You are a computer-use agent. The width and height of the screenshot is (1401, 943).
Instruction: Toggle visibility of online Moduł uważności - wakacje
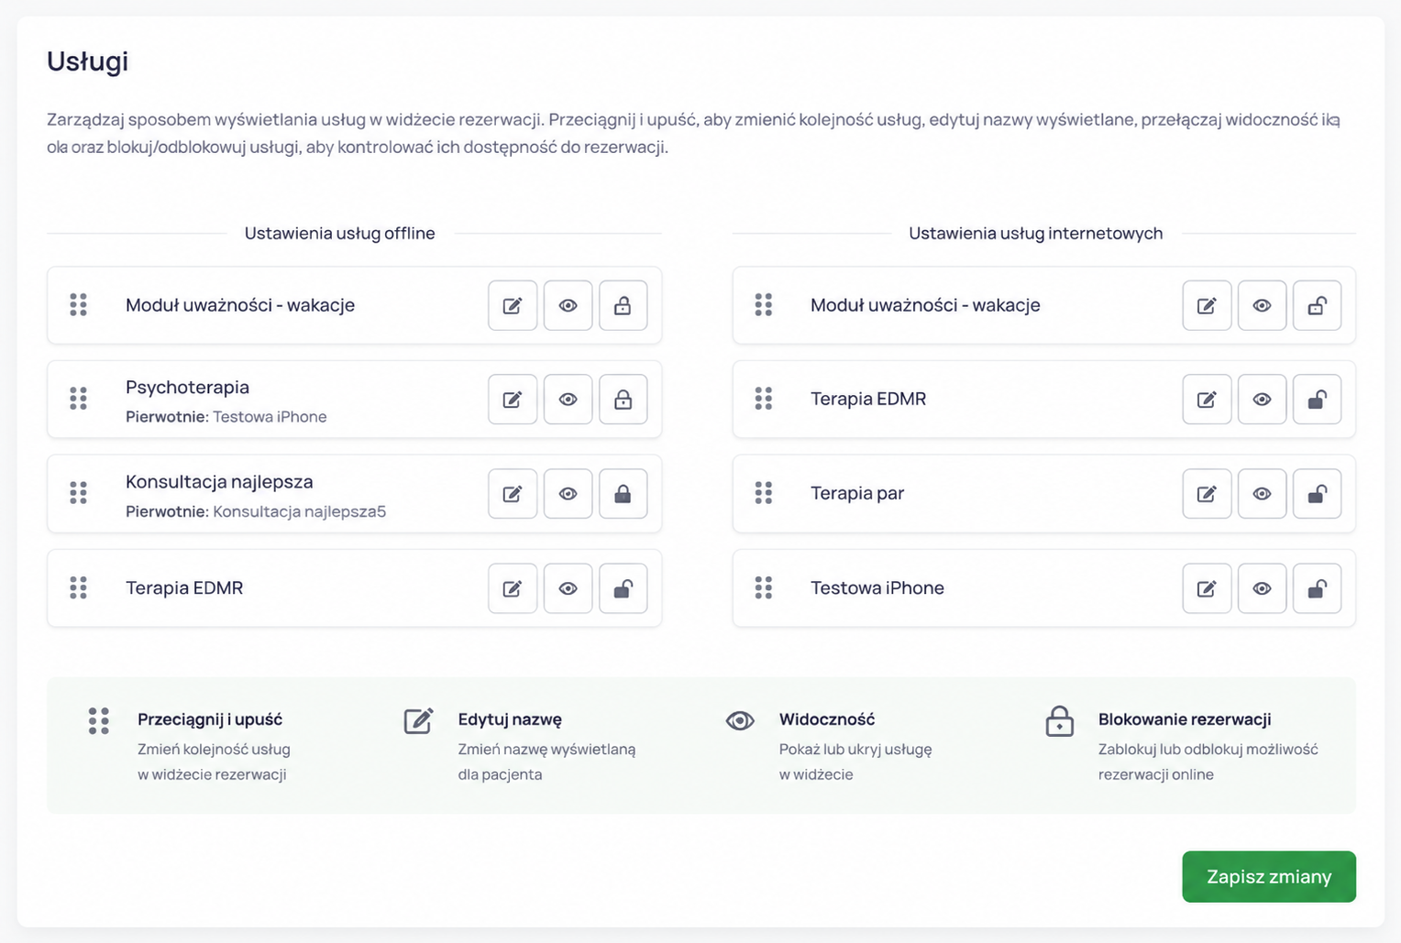[x=1262, y=305]
